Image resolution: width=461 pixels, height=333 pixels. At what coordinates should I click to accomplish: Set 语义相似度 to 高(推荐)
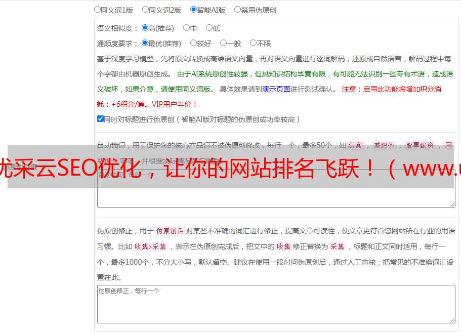(x=145, y=28)
